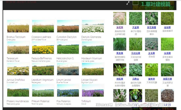181x110 pixels.
Task: Open the Taraxacum dandelion thumbnail
Action: [x=18, y=48]
